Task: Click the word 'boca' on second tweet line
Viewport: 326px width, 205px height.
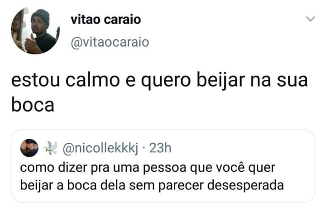Action: (x=33, y=105)
